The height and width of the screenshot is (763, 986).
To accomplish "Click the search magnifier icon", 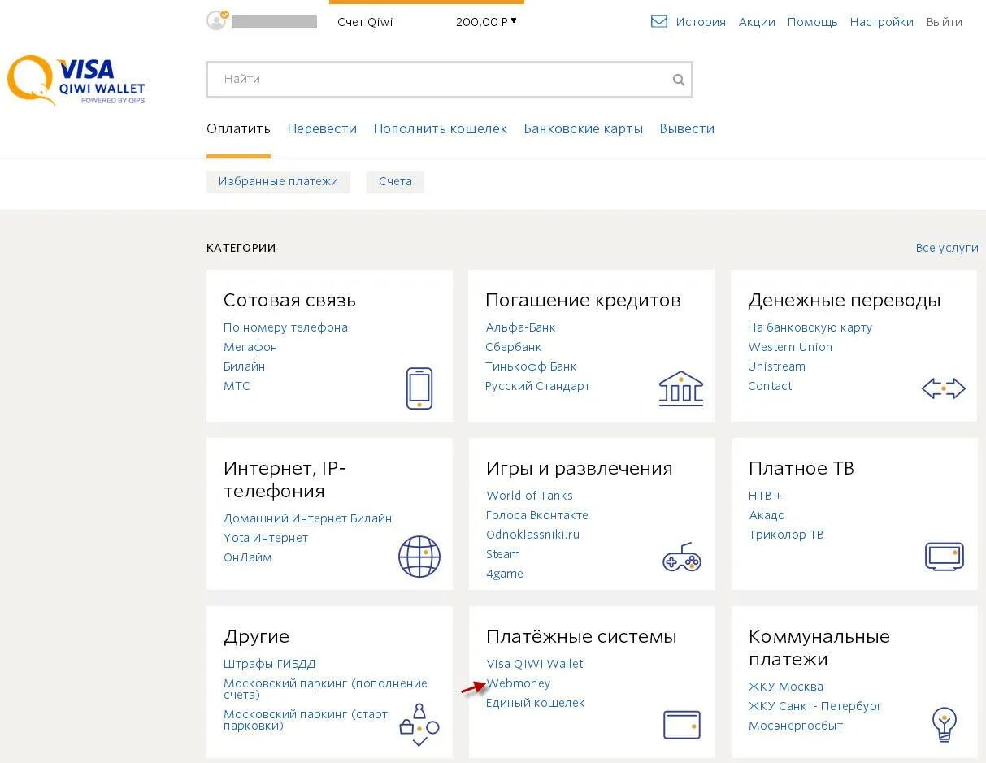I will [x=679, y=80].
